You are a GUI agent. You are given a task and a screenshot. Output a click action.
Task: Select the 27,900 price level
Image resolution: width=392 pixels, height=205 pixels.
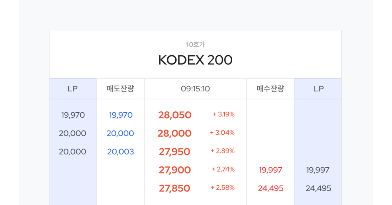(175, 170)
